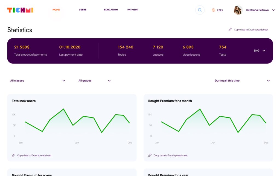
Task: Copy Bought Premium for a month data to Excel
Action: click(x=171, y=155)
